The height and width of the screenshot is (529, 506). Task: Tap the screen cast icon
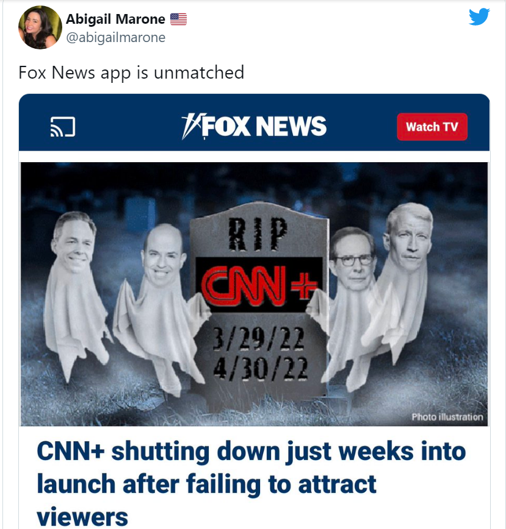click(x=63, y=127)
